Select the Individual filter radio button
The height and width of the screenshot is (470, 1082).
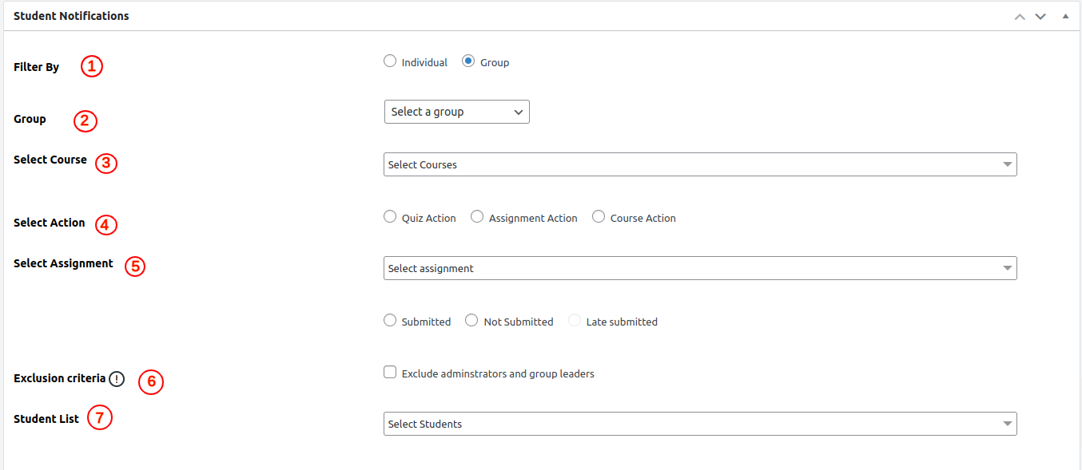[390, 61]
